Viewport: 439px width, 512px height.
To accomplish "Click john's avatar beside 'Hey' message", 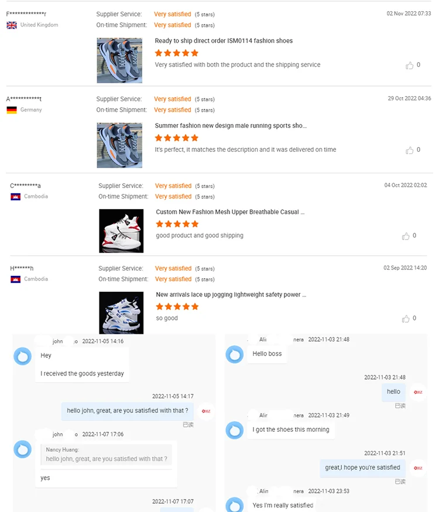I will pos(22,356).
